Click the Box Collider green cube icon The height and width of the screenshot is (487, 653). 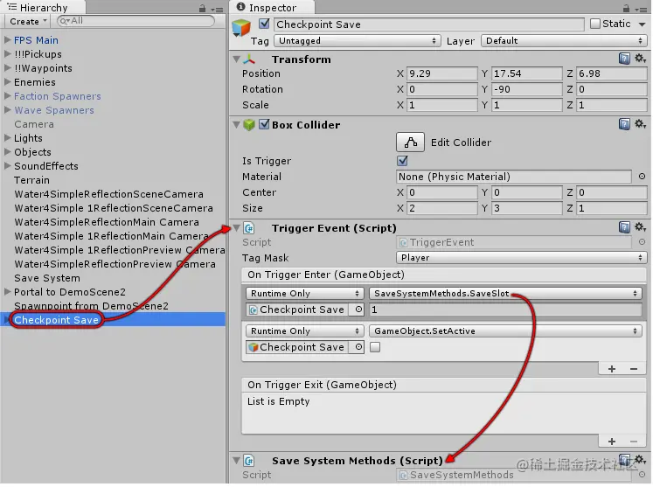(249, 125)
